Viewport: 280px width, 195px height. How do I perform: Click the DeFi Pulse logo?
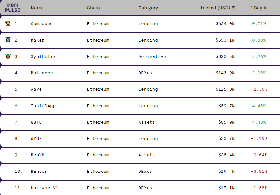(13, 8)
